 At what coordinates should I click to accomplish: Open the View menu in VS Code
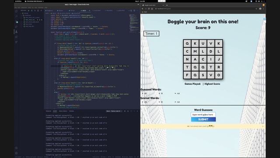tap(29, 7)
